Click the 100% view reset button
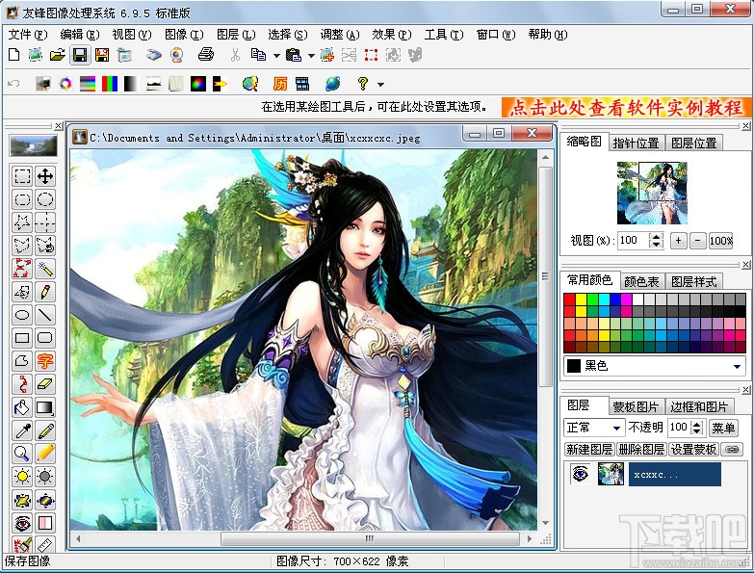This screenshot has height=573, width=754. 721,241
